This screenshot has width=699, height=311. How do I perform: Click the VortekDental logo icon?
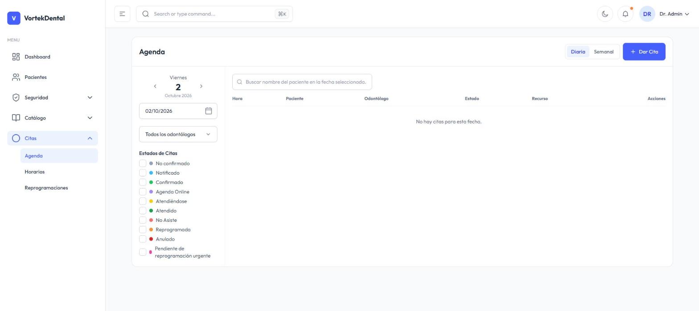tap(14, 18)
